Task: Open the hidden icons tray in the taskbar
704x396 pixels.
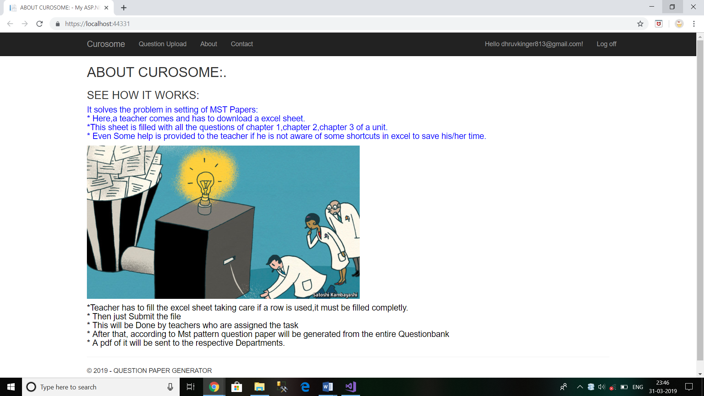Action: click(580, 387)
